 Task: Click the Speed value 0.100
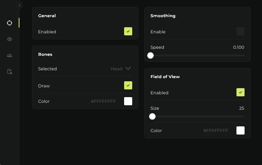(238, 47)
